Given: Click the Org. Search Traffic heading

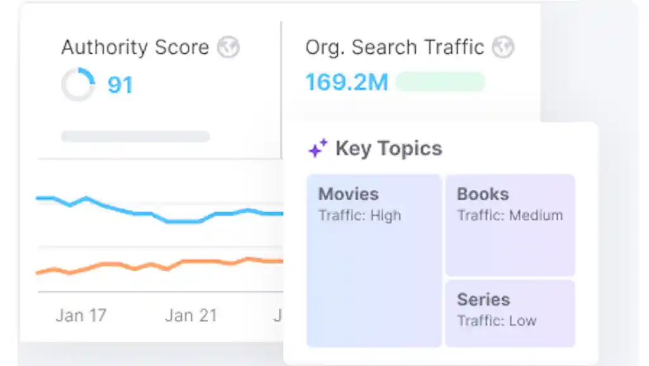Looking at the screenshot, I should tap(395, 47).
